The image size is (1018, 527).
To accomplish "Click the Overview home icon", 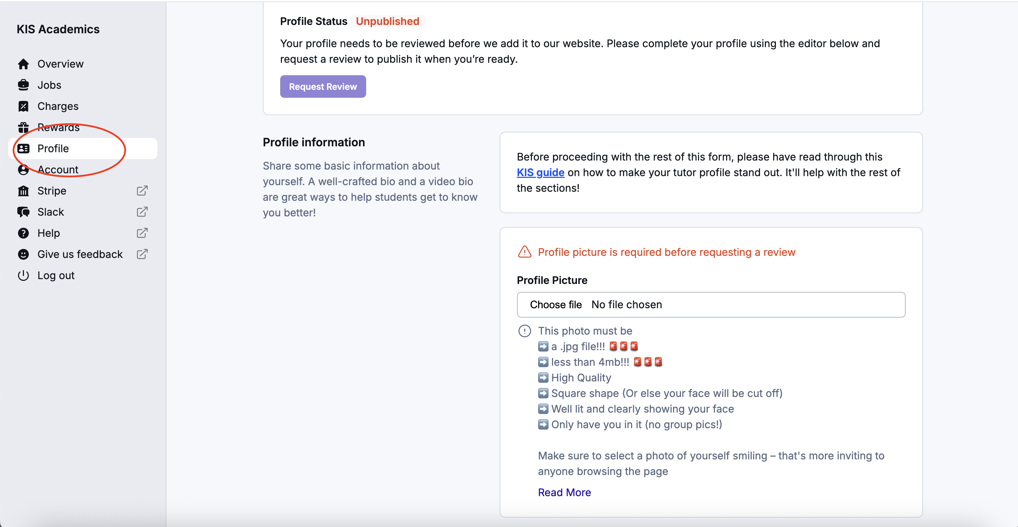I will coord(23,64).
